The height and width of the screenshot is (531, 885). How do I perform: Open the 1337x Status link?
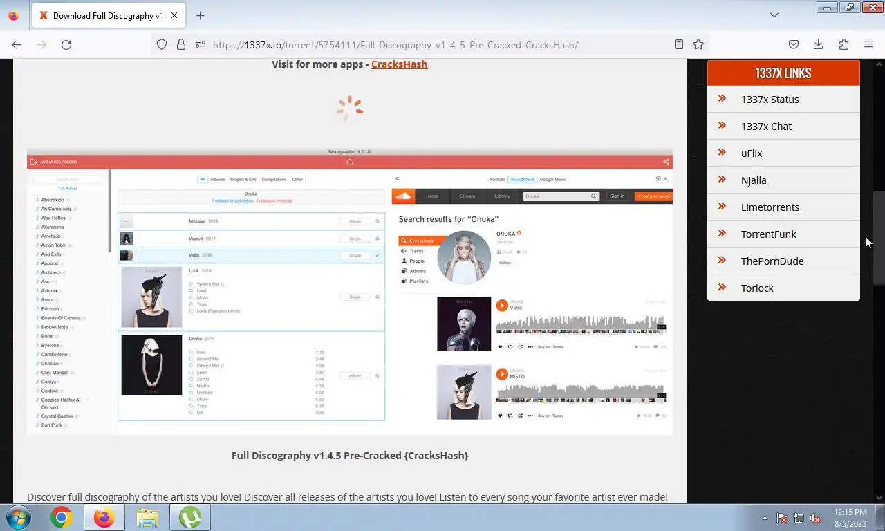[770, 100]
